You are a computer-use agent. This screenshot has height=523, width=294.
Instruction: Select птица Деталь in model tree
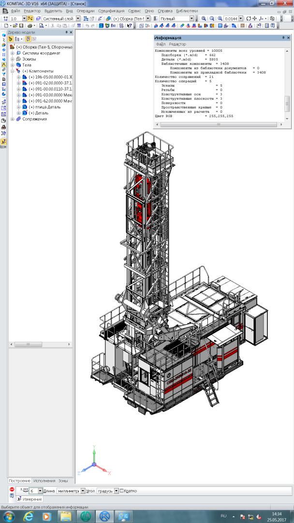tap(44, 107)
